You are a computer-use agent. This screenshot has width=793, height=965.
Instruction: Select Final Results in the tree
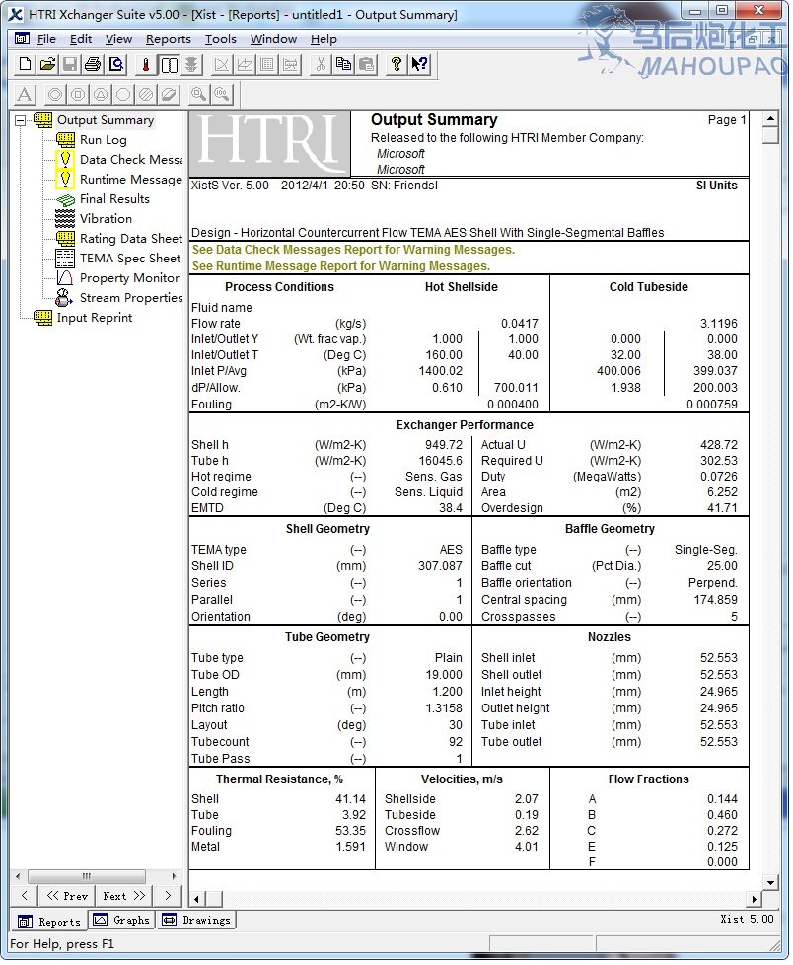click(114, 199)
